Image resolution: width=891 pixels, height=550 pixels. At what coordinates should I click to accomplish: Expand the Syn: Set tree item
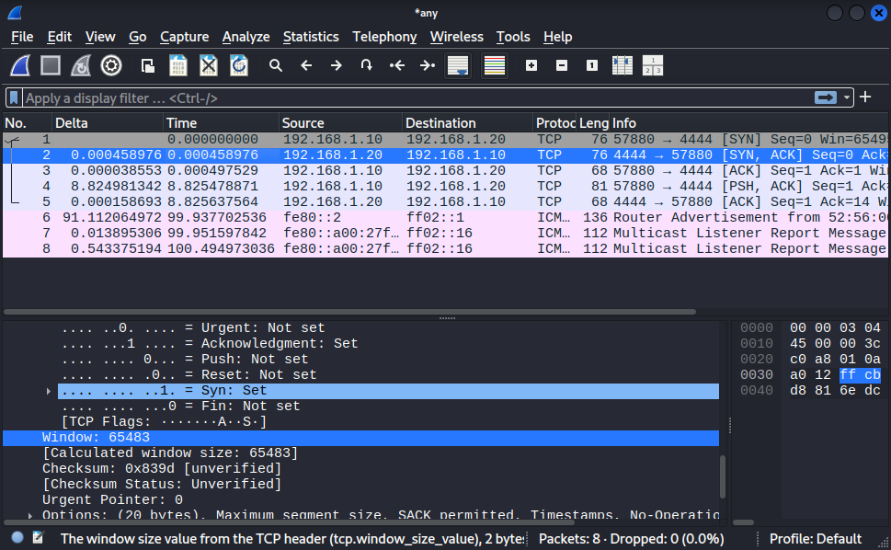pos(49,391)
